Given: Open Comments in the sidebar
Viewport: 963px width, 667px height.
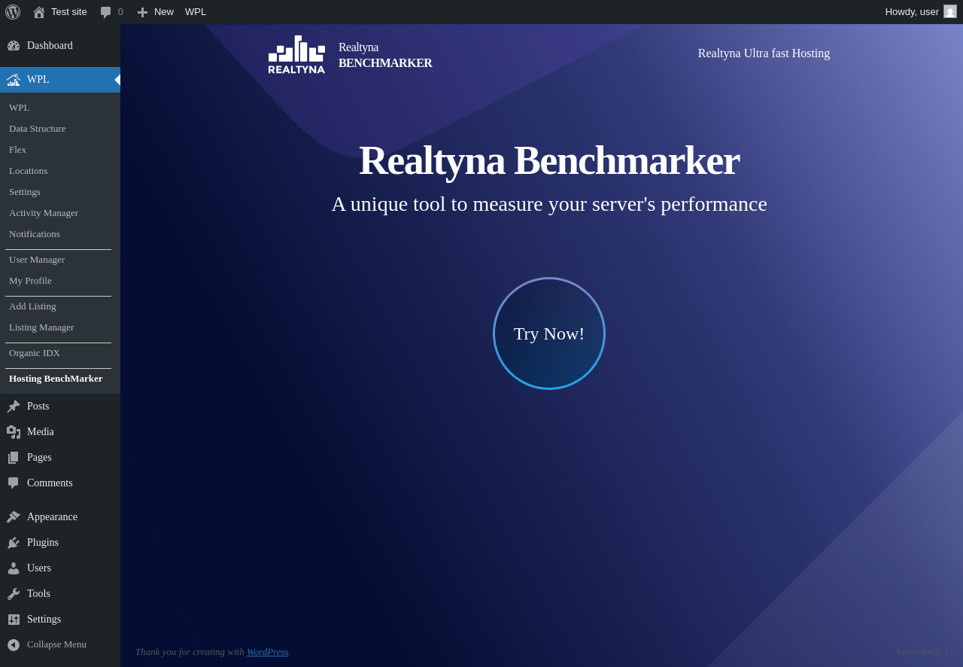Looking at the screenshot, I should tap(60, 483).
